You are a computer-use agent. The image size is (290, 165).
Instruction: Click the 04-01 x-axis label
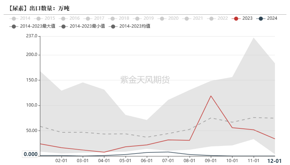tap(104, 161)
